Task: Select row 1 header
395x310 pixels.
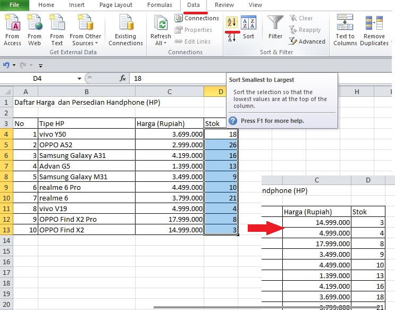Action: click(x=6, y=102)
